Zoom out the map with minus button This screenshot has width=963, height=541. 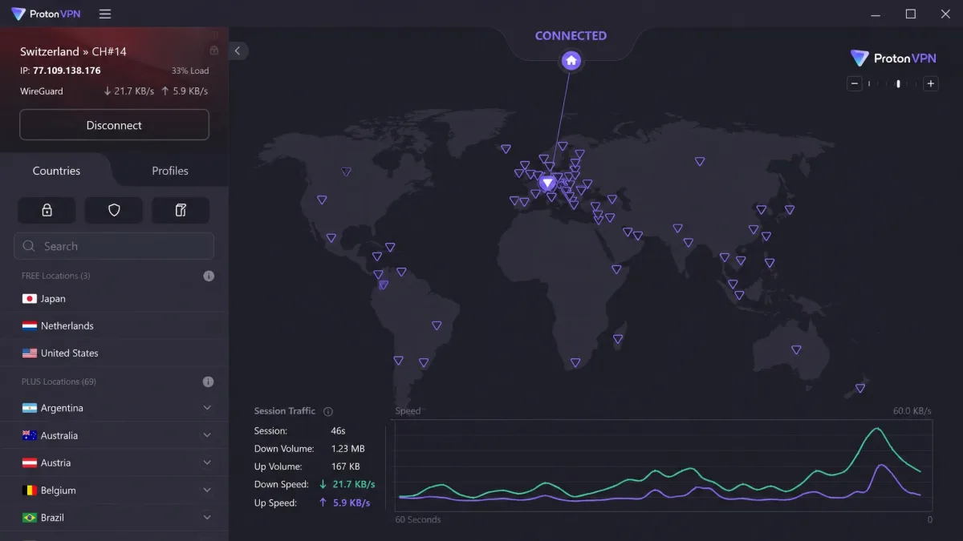tap(855, 83)
